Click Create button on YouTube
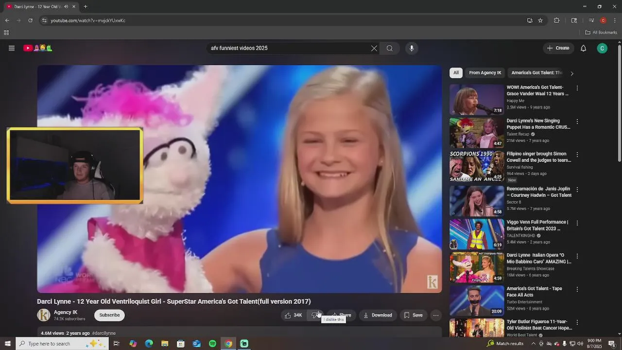This screenshot has width=622, height=350. click(x=558, y=48)
